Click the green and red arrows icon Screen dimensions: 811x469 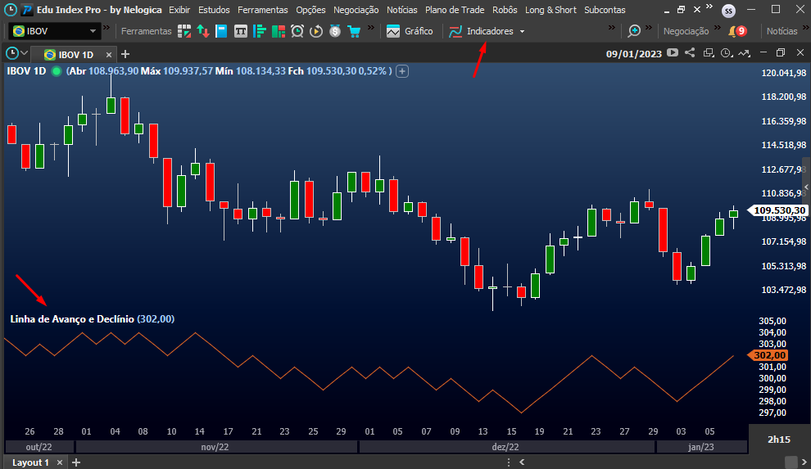point(202,31)
